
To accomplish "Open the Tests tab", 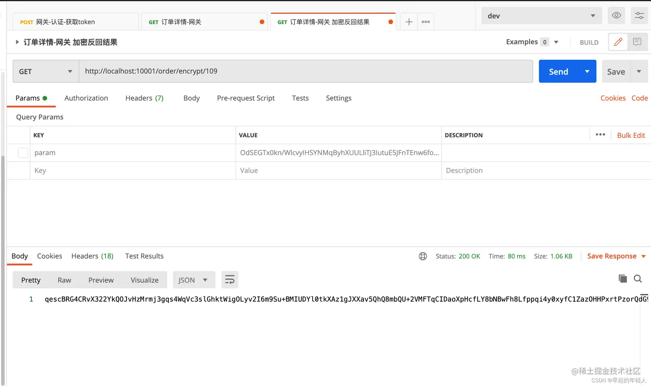I will point(300,98).
